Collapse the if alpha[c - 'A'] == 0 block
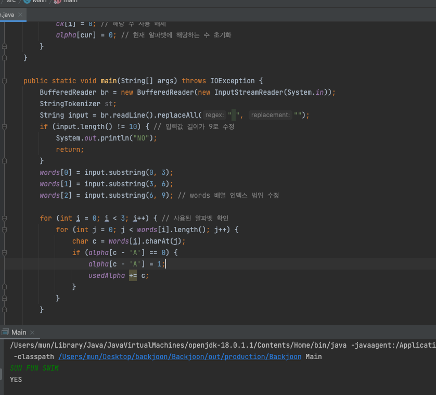The image size is (436, 395). point(5,253)
